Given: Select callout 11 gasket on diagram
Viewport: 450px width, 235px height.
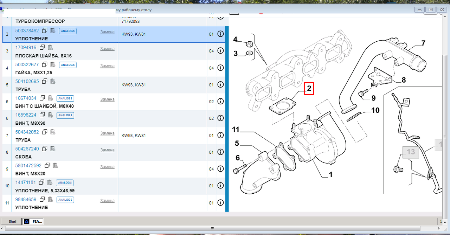Looking at the screenshot, I should pos(236,130).
